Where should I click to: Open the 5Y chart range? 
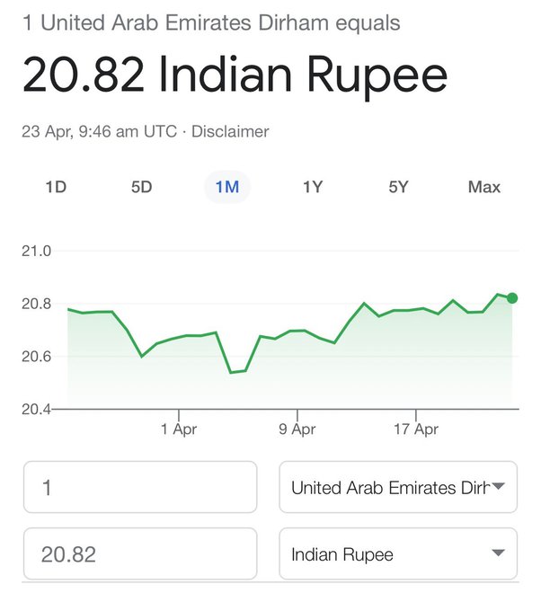pos(398,187)
